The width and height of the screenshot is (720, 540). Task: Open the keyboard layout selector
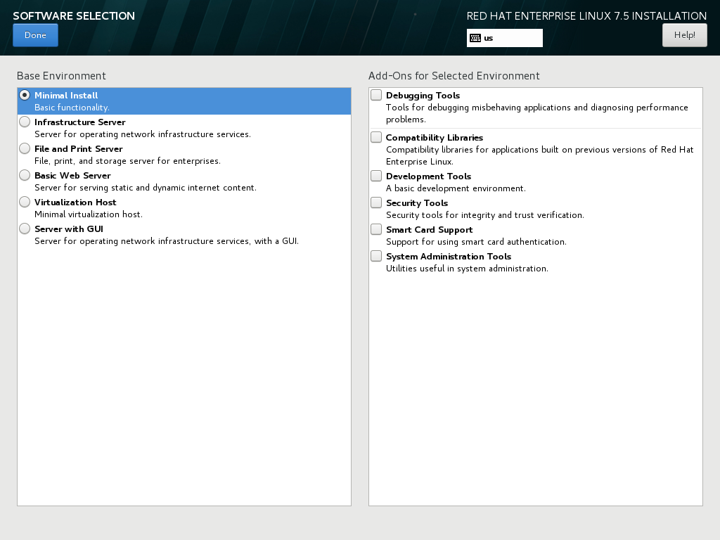[504, 38]
